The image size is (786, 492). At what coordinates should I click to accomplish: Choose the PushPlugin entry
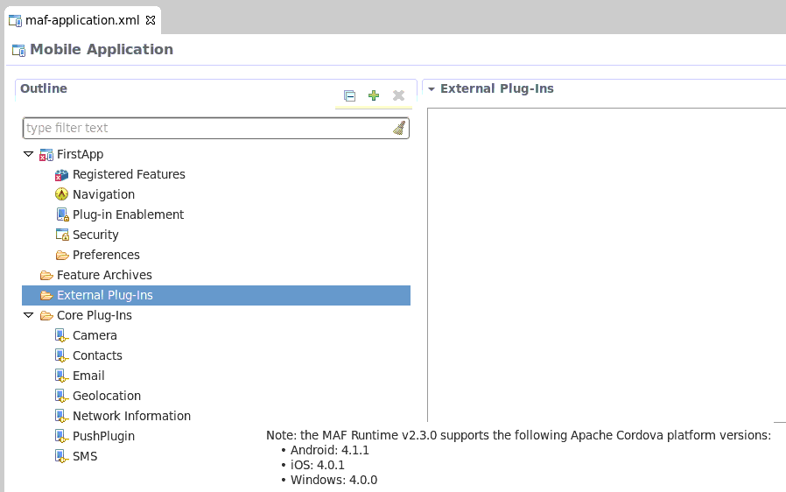103,436
